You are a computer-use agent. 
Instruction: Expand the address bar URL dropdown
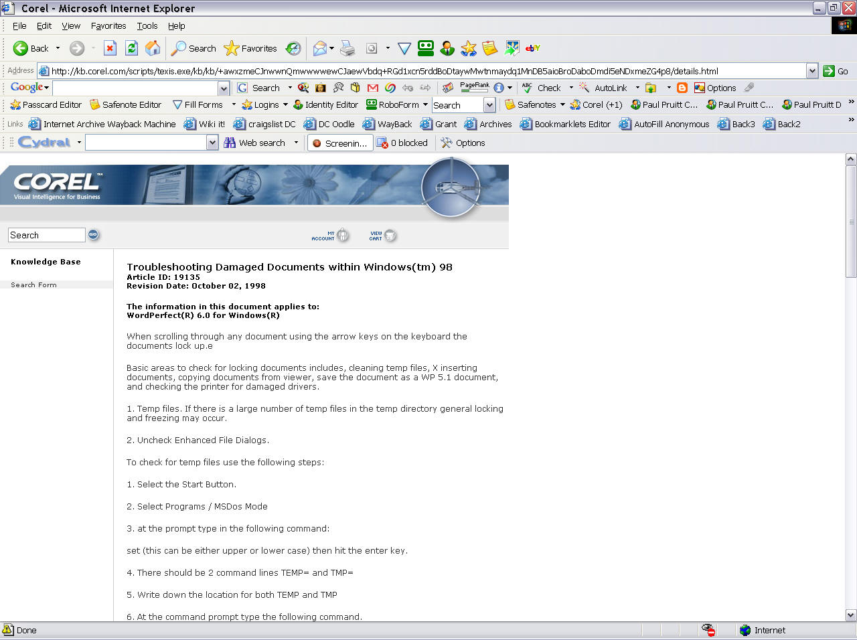811,71
